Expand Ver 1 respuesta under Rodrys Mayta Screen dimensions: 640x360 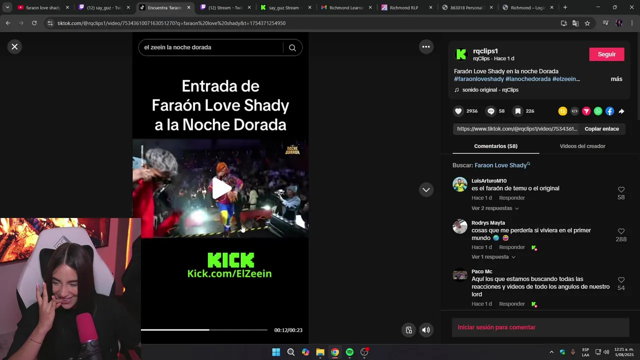tap(493, 257)
